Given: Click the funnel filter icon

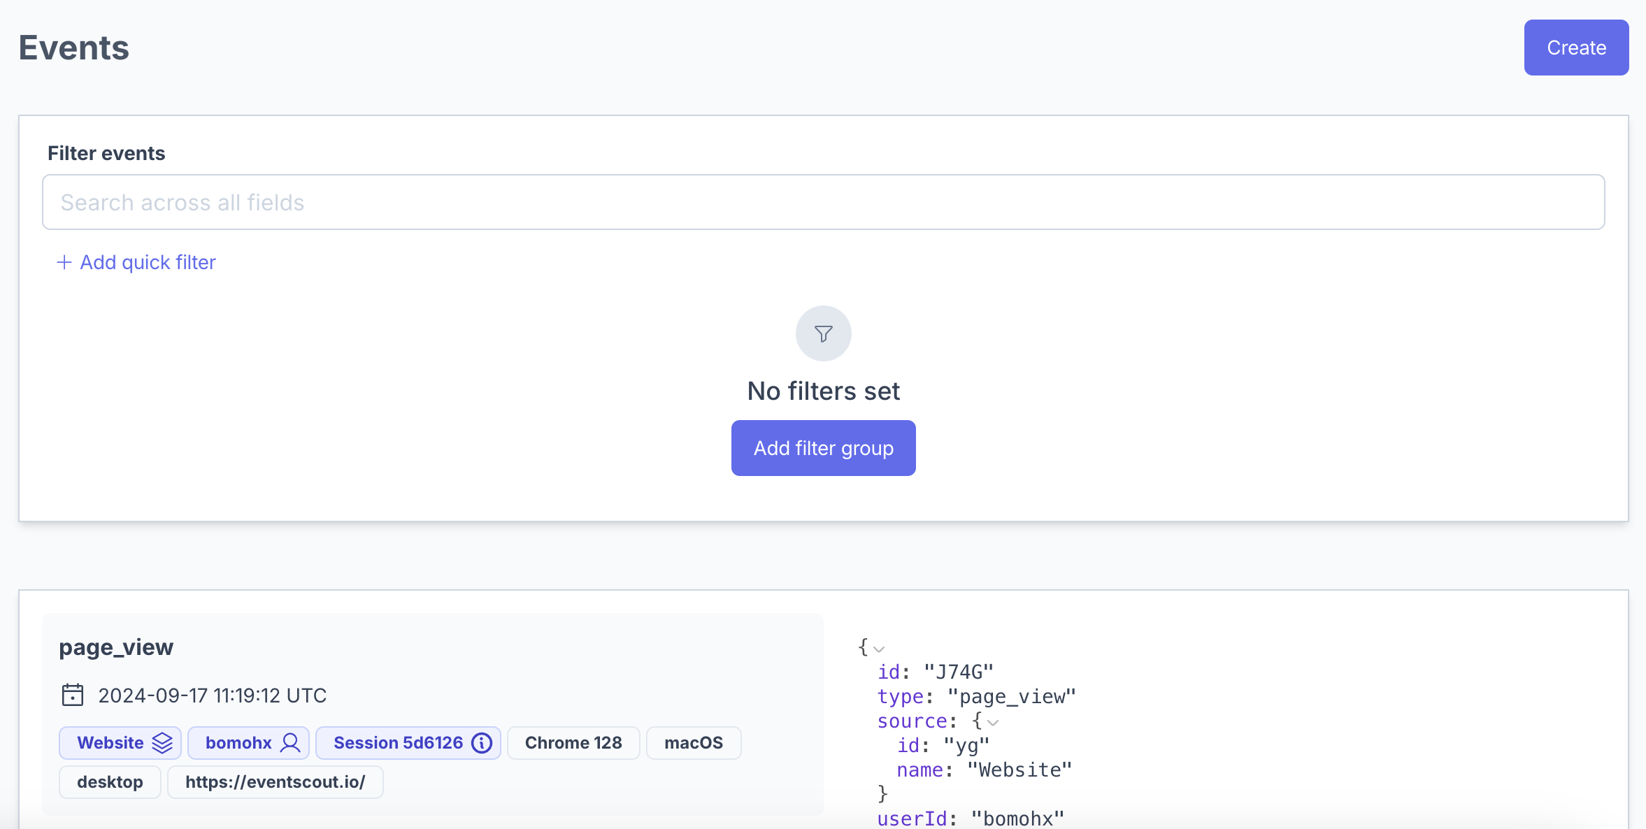Looking at the screenshot, I should pyautogui.click(x=823, y=333).
